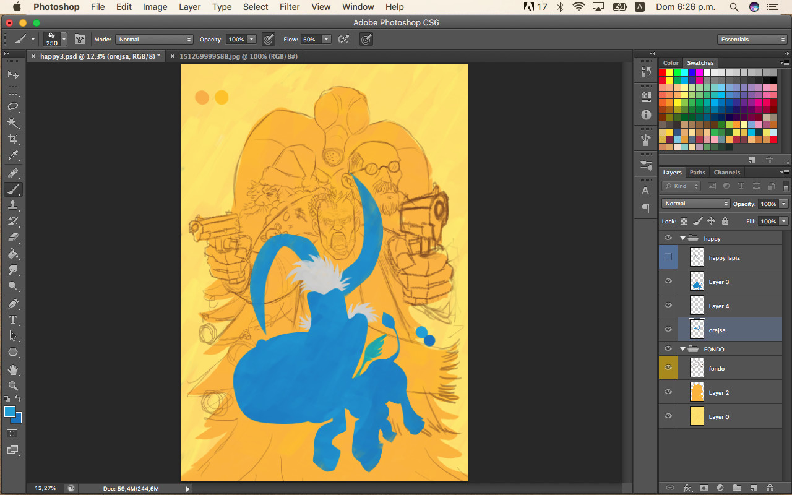Select the Crop tool
The image size is (792, 495).
click(13, 140)
